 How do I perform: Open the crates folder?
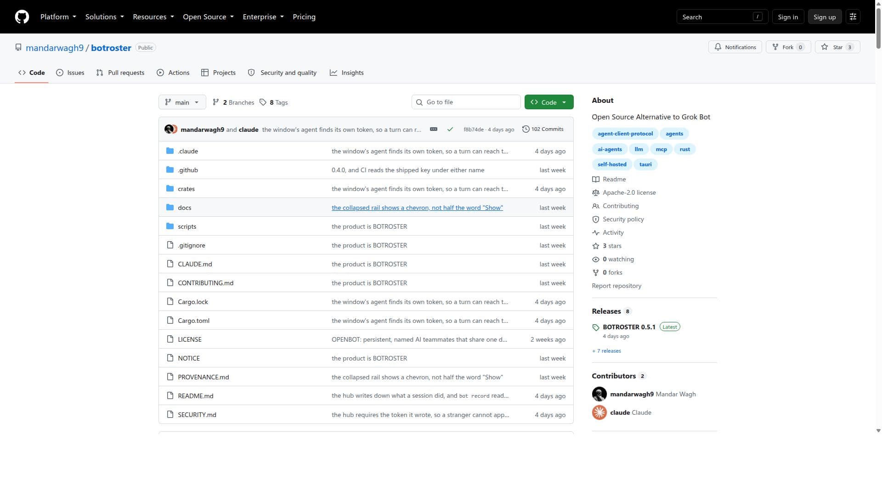pos(186,189)
